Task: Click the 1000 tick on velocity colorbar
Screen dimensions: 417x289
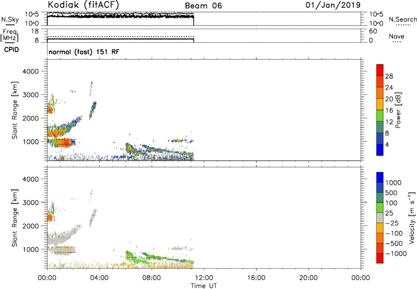Action: (394, 183)
